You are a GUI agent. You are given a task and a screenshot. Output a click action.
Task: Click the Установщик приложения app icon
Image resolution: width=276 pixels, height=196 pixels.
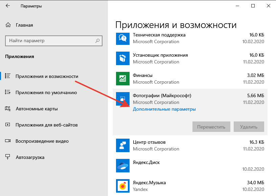(x=123, y=58)
